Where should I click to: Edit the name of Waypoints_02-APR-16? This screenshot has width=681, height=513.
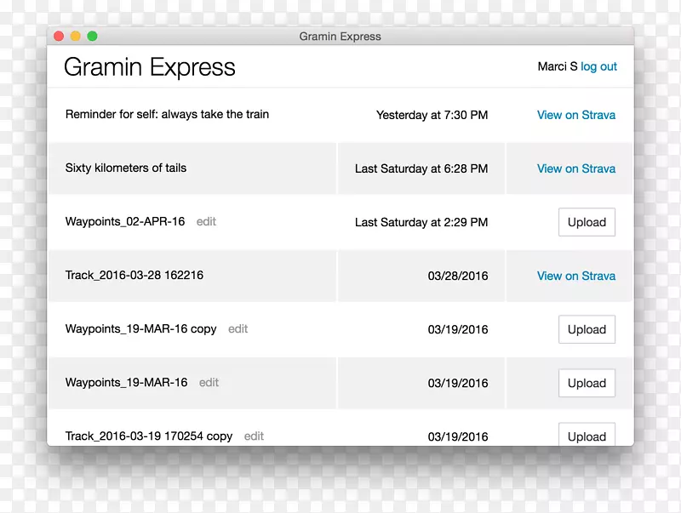point(206,222)
